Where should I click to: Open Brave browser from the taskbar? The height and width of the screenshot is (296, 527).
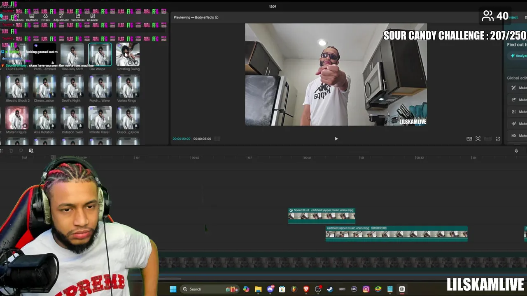pyautogui.click(x=306, y=289)
